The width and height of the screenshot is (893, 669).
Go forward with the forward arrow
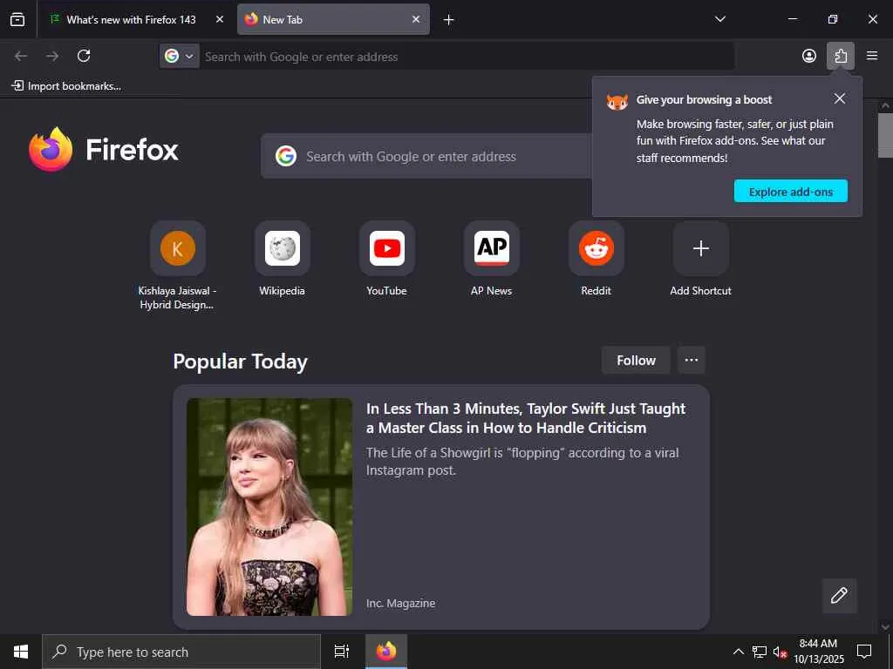pyautogui.click(x=52, y=56)
